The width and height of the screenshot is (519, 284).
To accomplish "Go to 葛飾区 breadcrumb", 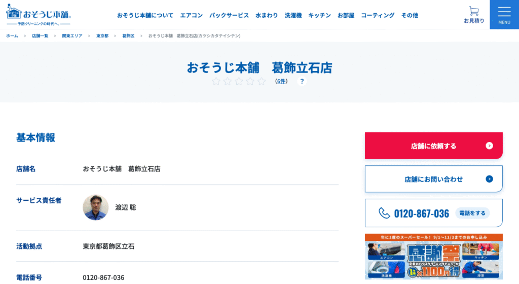I will [x=128, y=35].
